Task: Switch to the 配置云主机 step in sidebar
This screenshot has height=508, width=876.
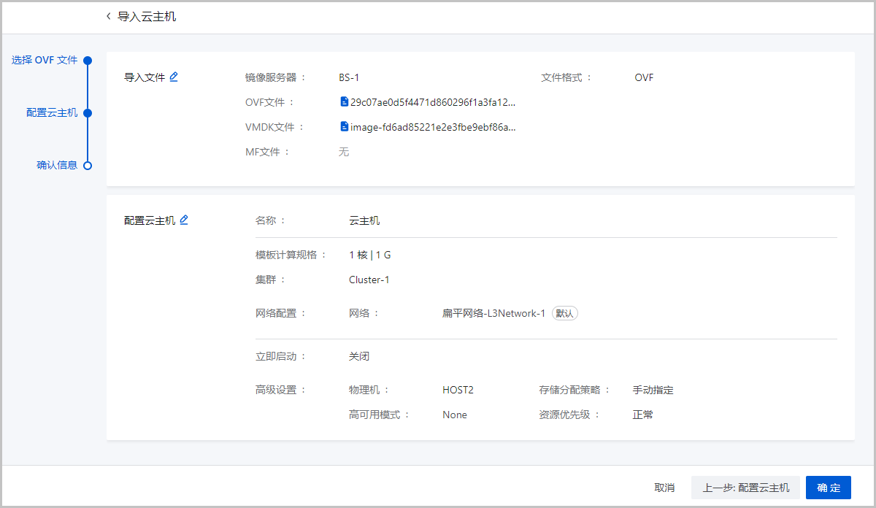Action: (x=52, y=113)
